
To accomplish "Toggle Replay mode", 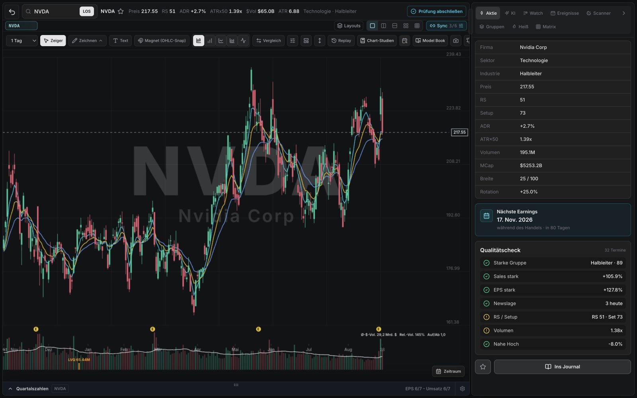I will [341, 41].
